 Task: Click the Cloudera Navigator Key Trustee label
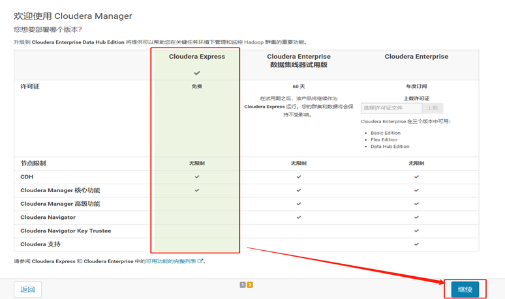(66, 231)
